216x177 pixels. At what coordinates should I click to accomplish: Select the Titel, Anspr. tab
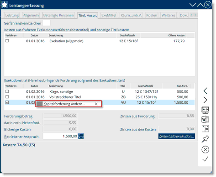(88, 15)
